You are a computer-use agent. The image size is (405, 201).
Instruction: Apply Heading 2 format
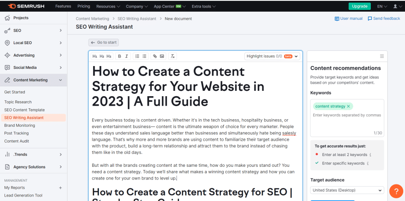point(102,56)
